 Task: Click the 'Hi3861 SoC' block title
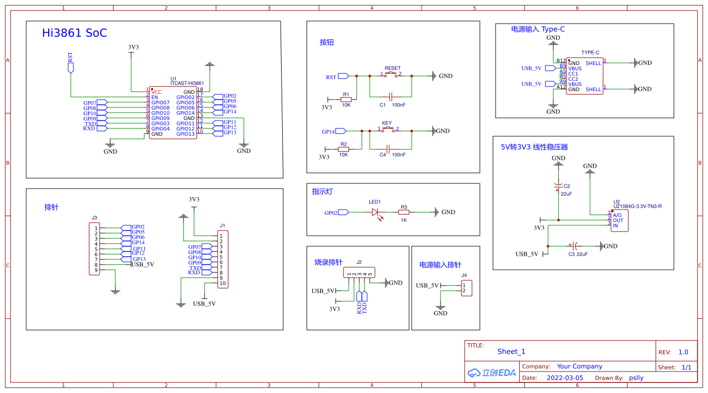click(x=74, y=33)
